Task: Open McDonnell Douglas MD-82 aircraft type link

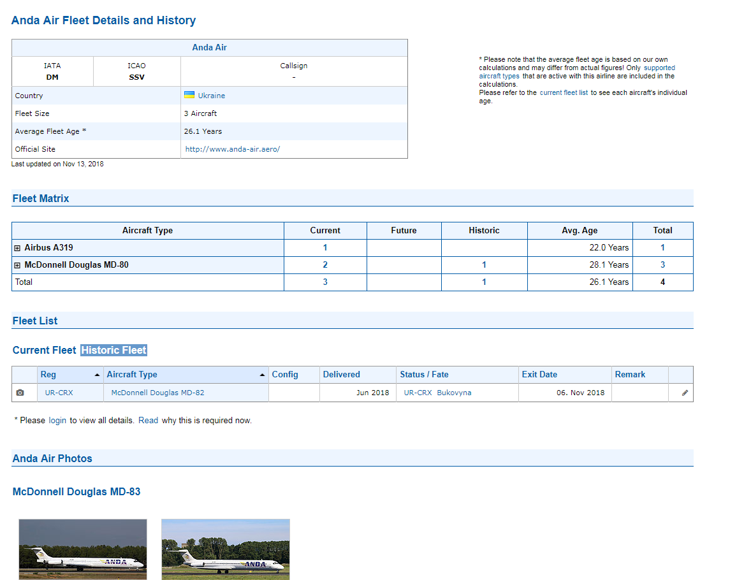Action: [157, 393]
